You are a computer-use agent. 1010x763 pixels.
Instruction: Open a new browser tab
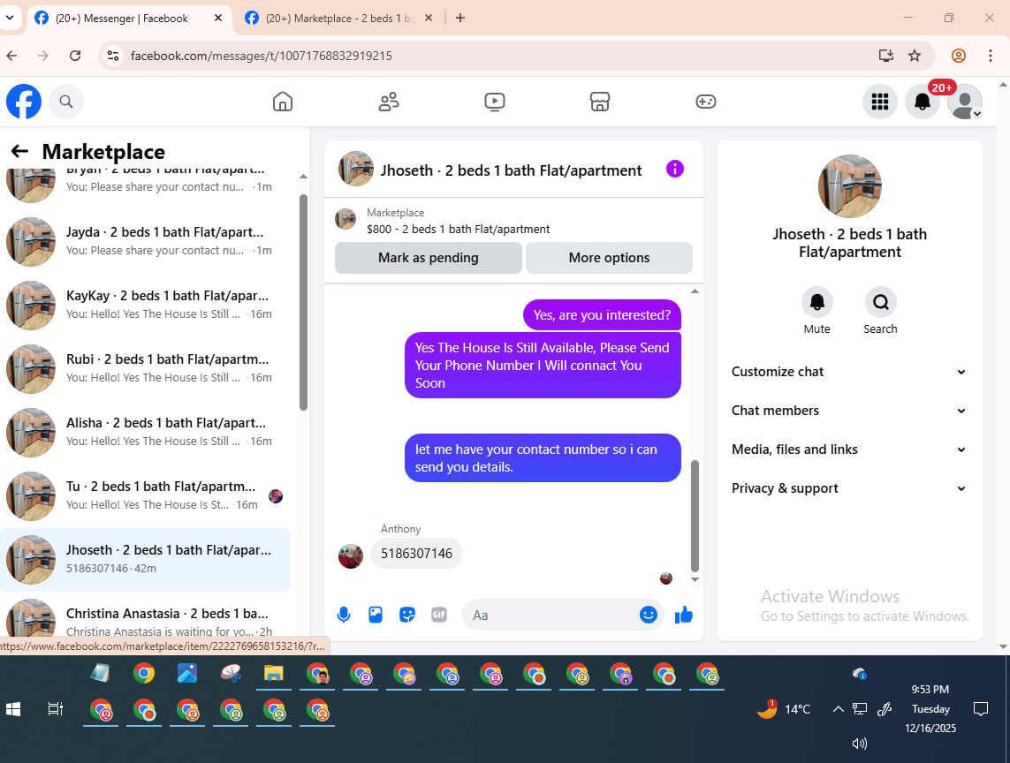(x=459, y=18)
